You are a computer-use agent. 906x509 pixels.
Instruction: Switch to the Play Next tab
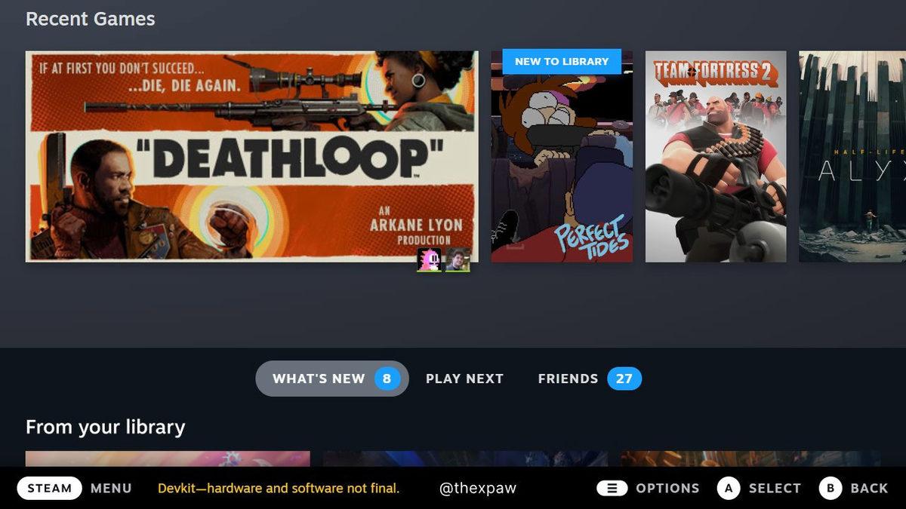pyautogui.click(x=465, y=379)
